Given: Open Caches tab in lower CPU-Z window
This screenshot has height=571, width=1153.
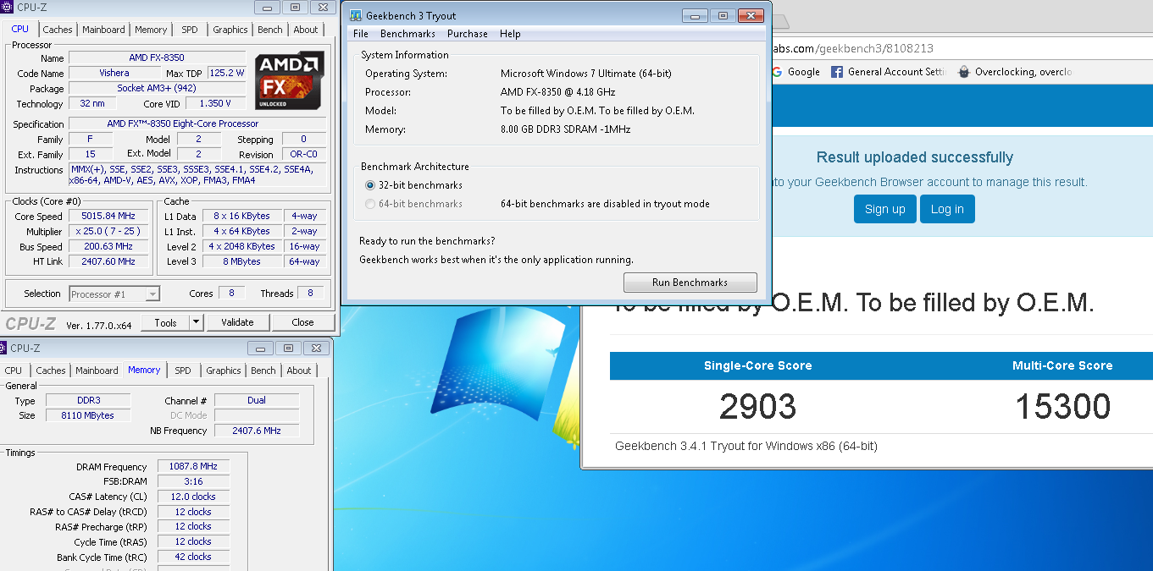Looking at the screenshot, I should (51, 371).
